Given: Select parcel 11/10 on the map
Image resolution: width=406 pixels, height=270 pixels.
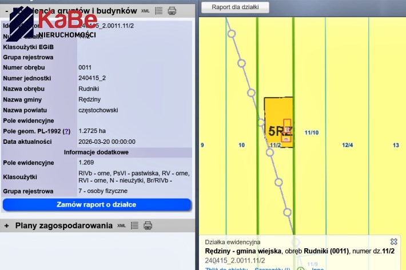Looking at the screenshot, I should [x=312, y=132].
